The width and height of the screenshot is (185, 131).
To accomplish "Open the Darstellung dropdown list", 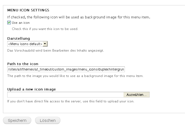I will click(27, 44).
